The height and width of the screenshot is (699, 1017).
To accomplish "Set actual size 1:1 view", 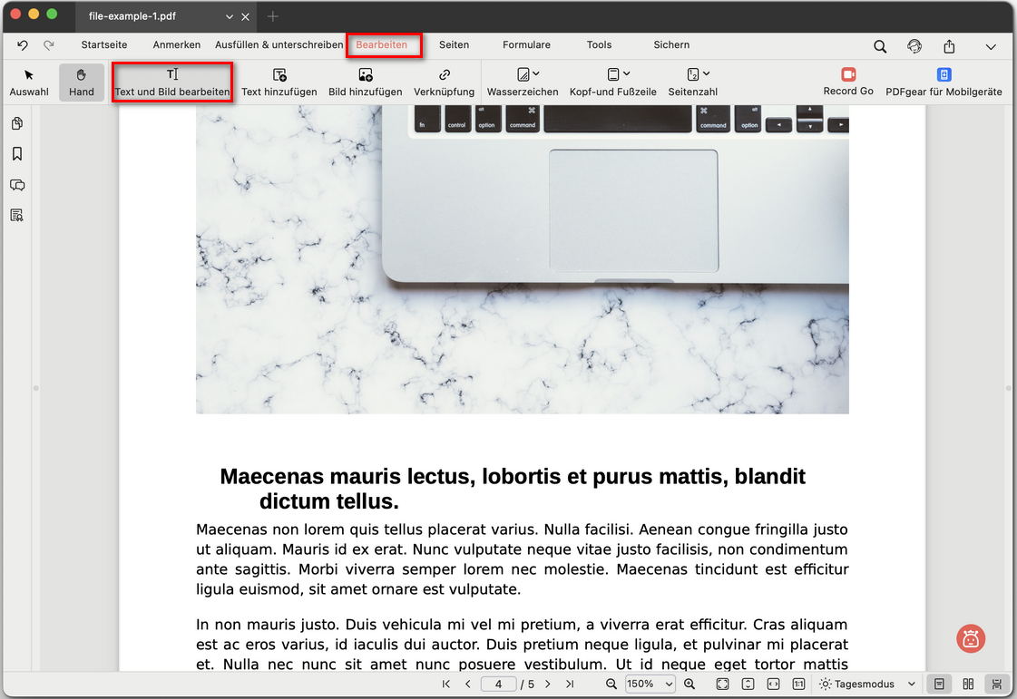I will click(798, 684).
